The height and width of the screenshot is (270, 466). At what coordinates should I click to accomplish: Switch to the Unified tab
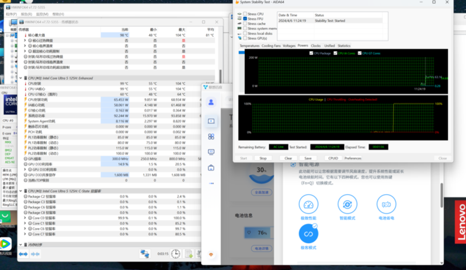pos(329,45)
